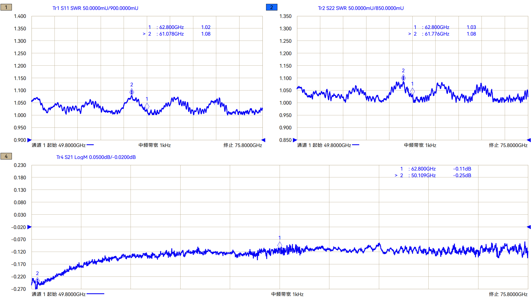Viewport: 531px width, 298px height.
Task: Click the highlighted window 2 number box
Action: (x=272, y=7)
